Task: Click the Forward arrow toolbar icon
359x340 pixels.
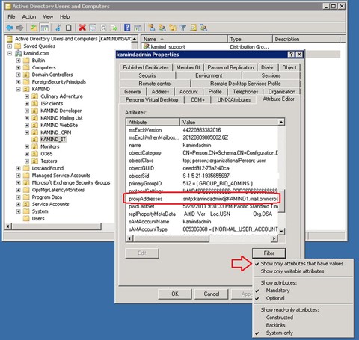Action: pos(19,28)
